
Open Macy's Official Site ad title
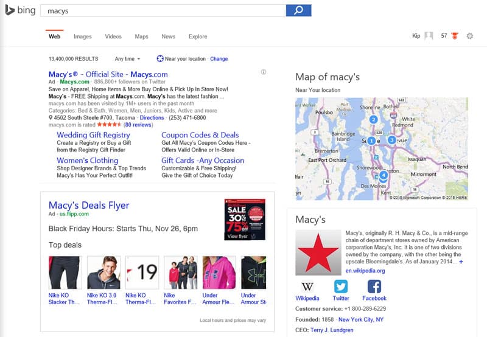coord(108,74)
